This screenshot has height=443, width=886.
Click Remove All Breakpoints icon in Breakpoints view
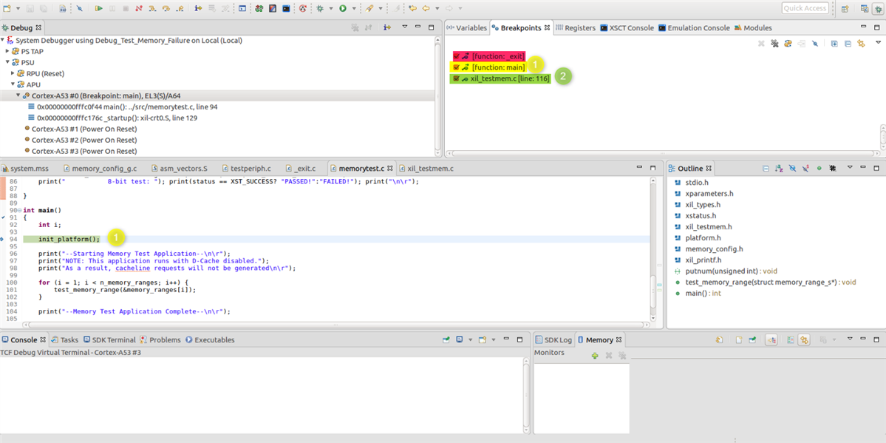[x=774, y=44]
